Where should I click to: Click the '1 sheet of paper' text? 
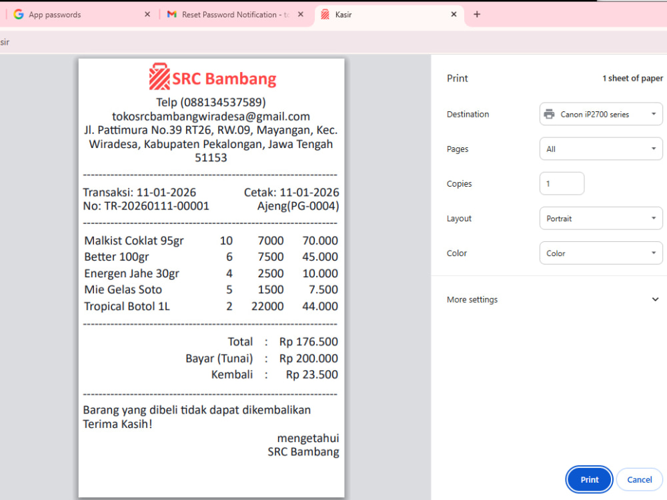pyautogui.click(x=632, y=78)
